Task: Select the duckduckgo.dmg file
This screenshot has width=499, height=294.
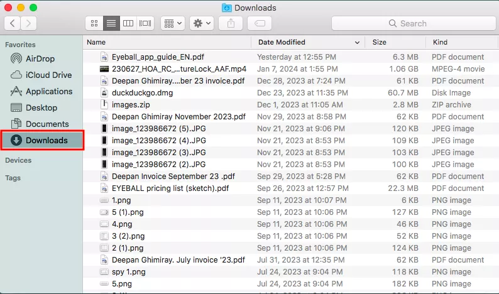Action: (x=142, y=92)
